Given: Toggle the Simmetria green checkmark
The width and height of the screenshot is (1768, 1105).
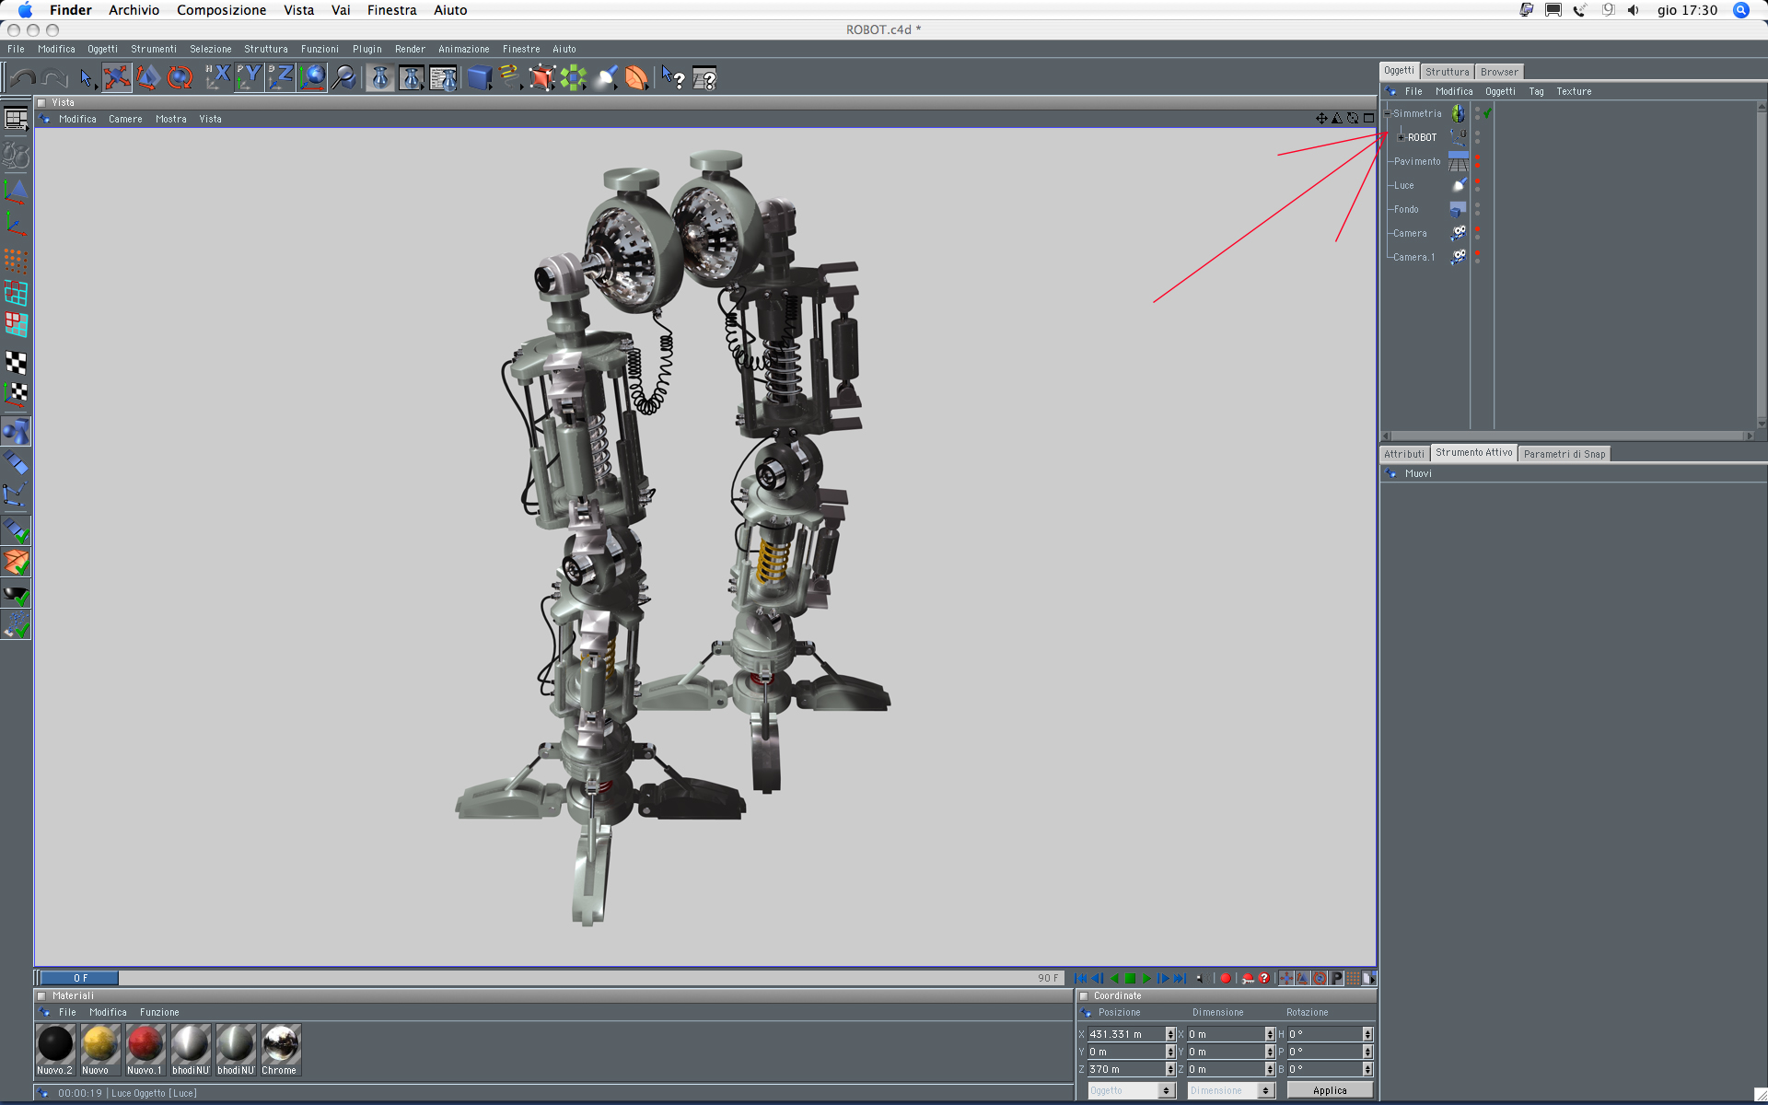Looking at the screenshot, I should tap(1487, 113).
